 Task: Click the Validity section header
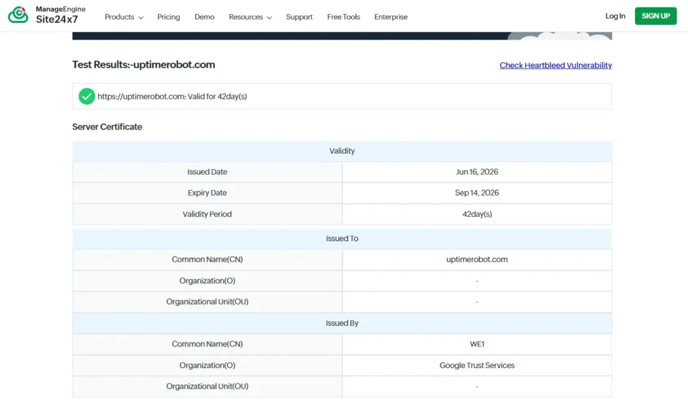(x=342, y=151)
